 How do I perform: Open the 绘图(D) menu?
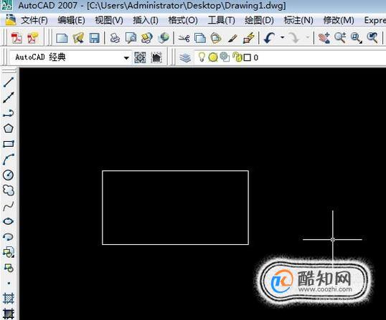[x=259, y=20]
